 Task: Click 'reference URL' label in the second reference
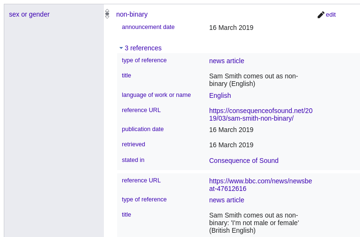pyautogui.click(x=141, y=180)
